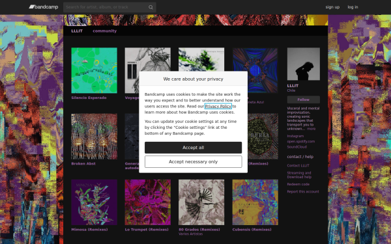The height and width of the screenshot is (244, 391).
Task: Open the sign up link
Action: (x=332, y=7)
